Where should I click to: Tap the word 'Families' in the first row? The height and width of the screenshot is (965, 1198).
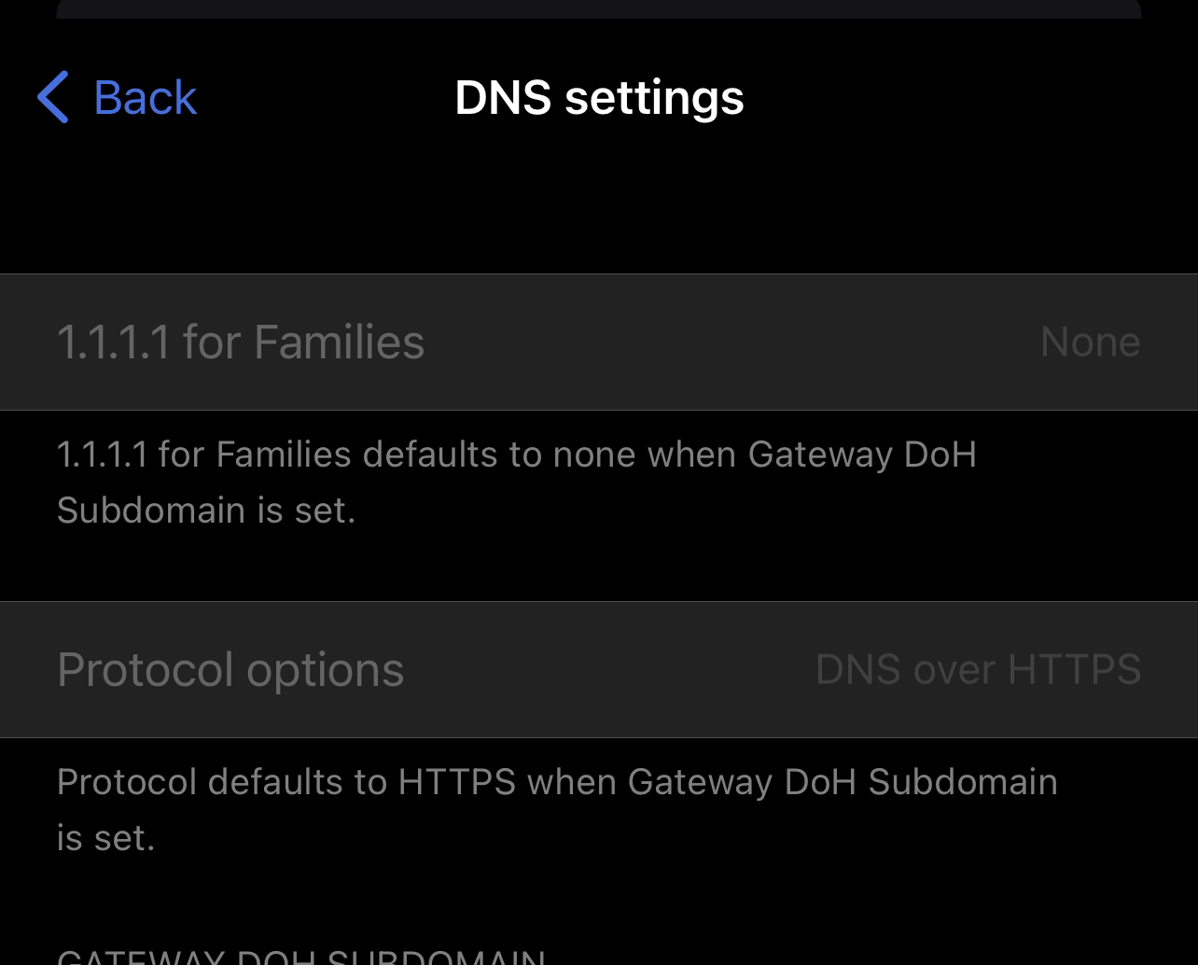point(339,342)
